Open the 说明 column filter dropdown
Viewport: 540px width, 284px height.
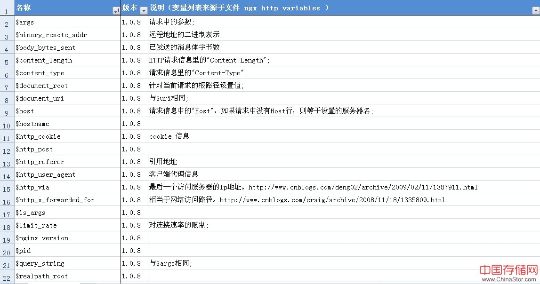pos(535,10)
